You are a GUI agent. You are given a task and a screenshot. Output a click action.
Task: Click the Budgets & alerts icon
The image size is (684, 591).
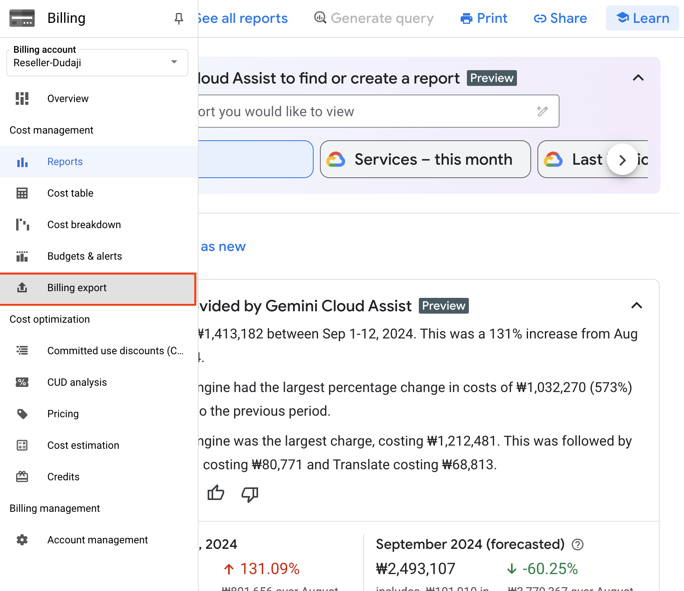(22, 256)
